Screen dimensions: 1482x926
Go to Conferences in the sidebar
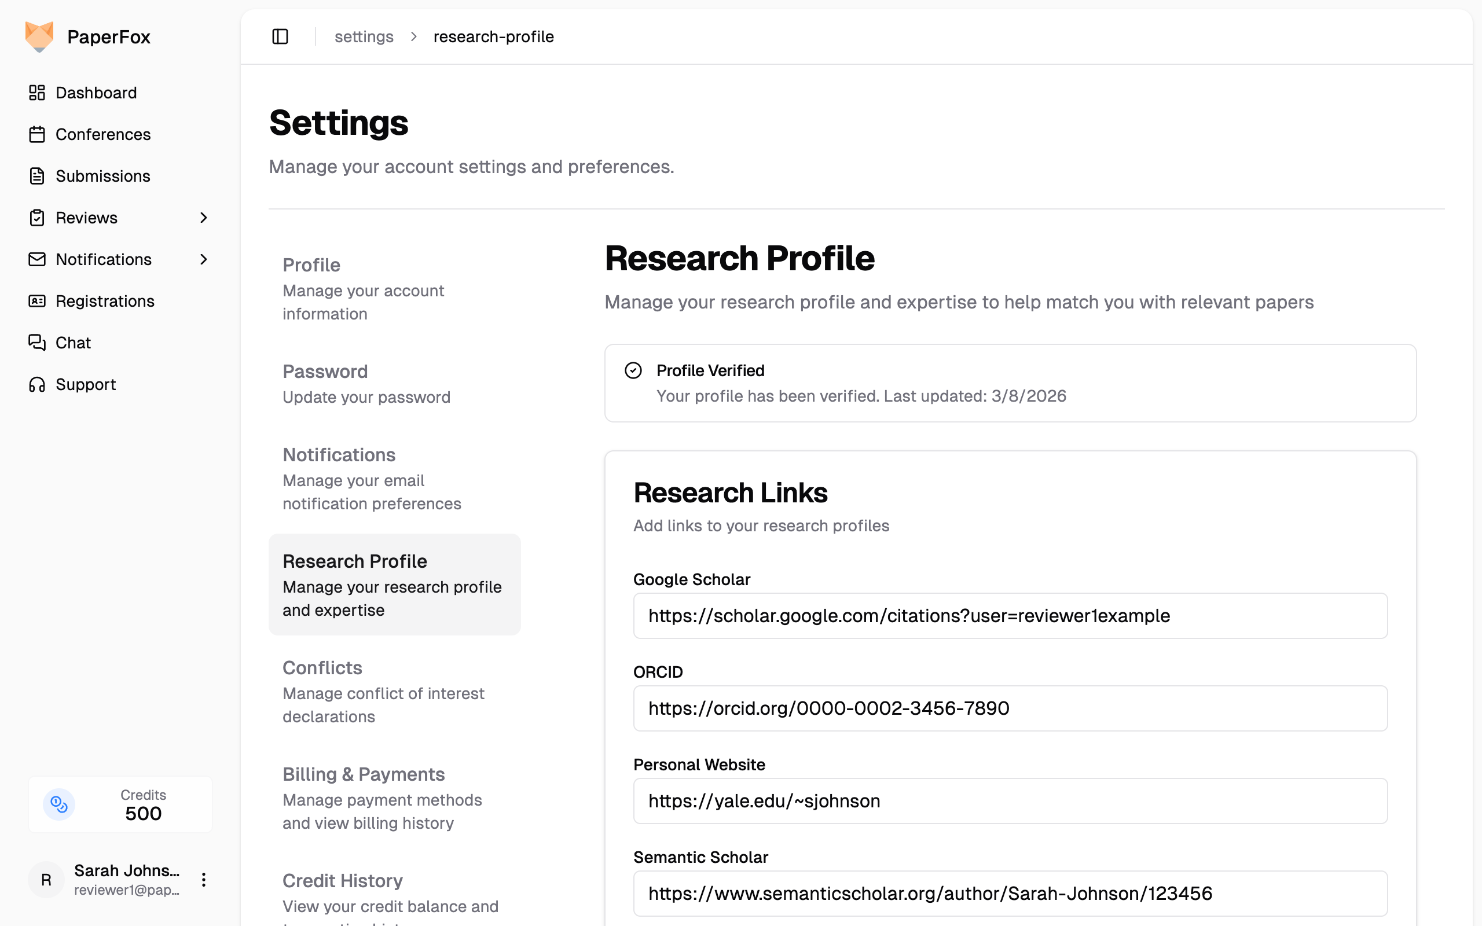point(103,134)
